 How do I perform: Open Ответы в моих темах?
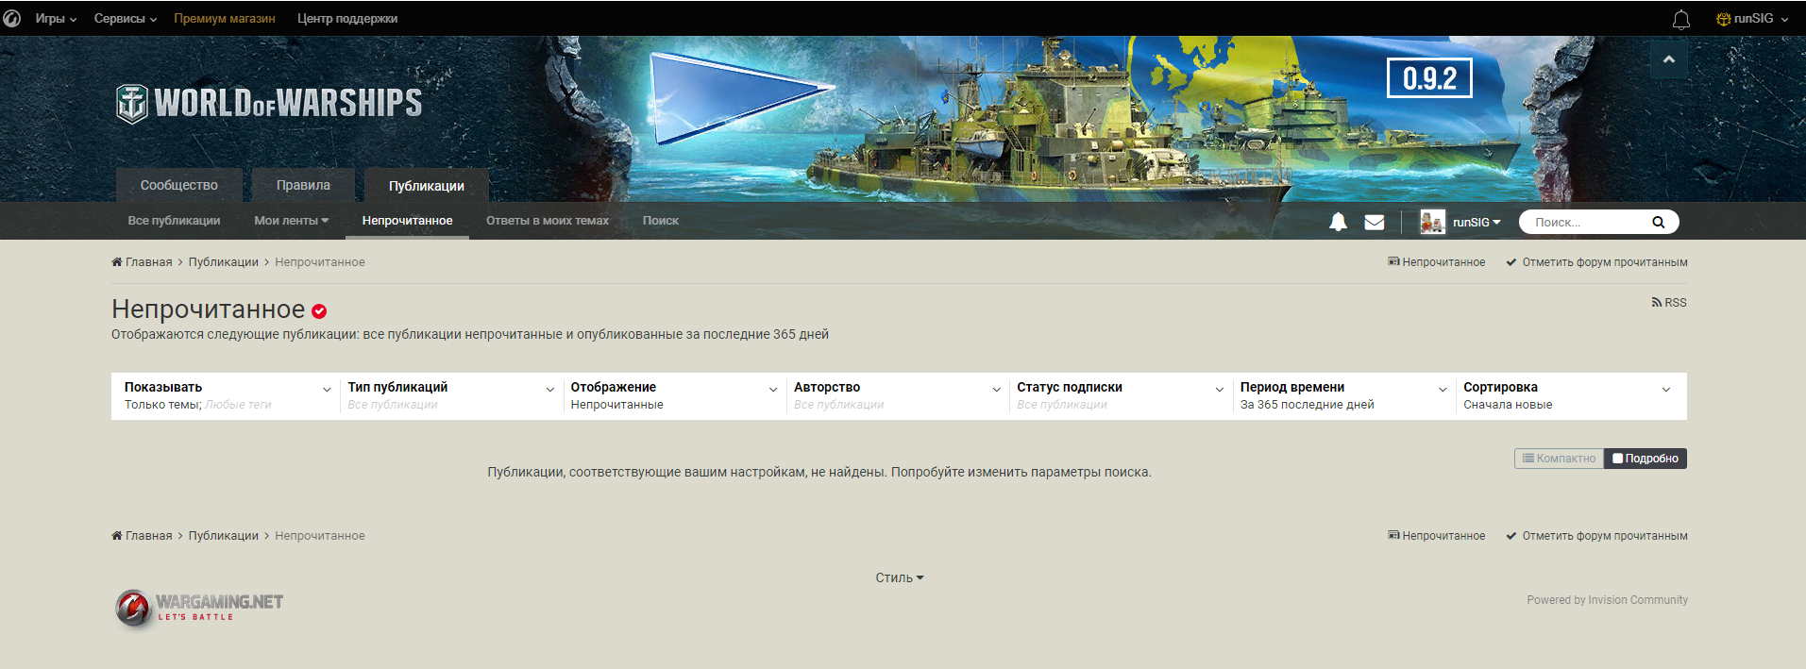pyautogui.click(x=548, y=221)
